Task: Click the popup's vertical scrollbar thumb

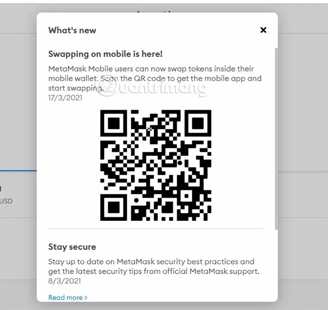Action: click(x=276, y=138)
